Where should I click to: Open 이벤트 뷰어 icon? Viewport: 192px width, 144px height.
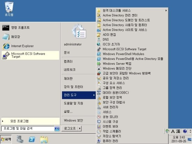[99, 126]
